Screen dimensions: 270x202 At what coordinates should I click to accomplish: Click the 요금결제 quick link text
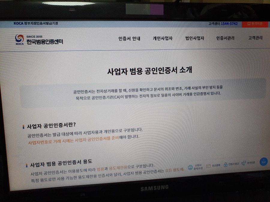pyautogui.click(x=216, y=165)
